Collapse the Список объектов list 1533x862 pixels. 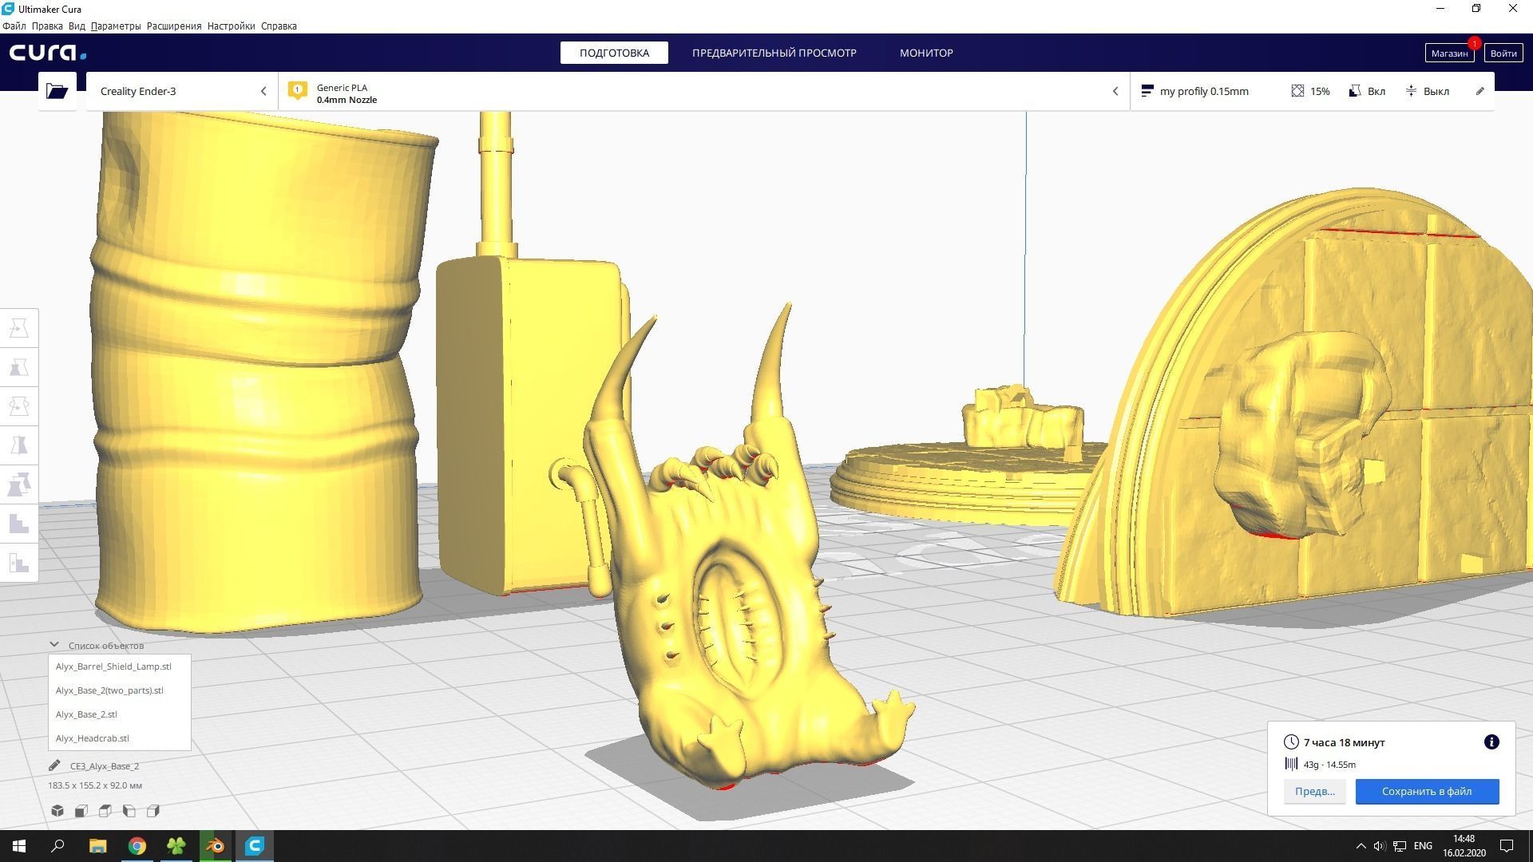pyautogui.click(x=54, y=645)
